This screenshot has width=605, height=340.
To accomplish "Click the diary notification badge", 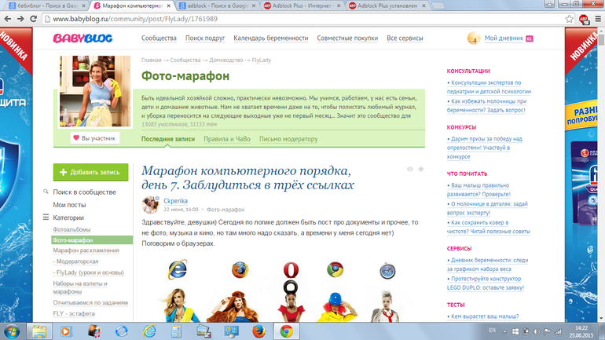I will click(530, 38).
